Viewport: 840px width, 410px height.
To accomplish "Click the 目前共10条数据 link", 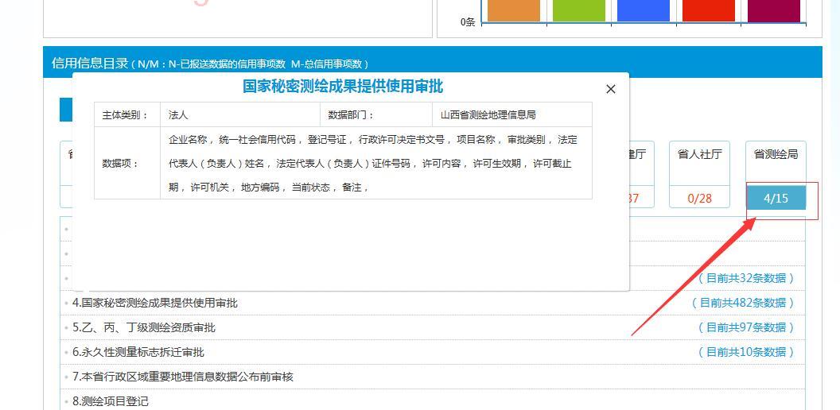I will click(x=745, y=352).
